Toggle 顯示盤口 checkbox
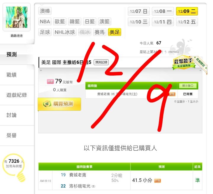Viewport: 213px width, 194px height. coord(188,86)
